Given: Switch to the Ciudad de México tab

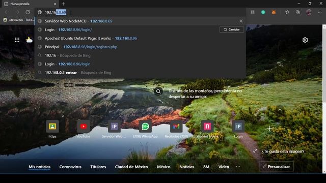Looking at the screenshot, I should pos(131,167).
